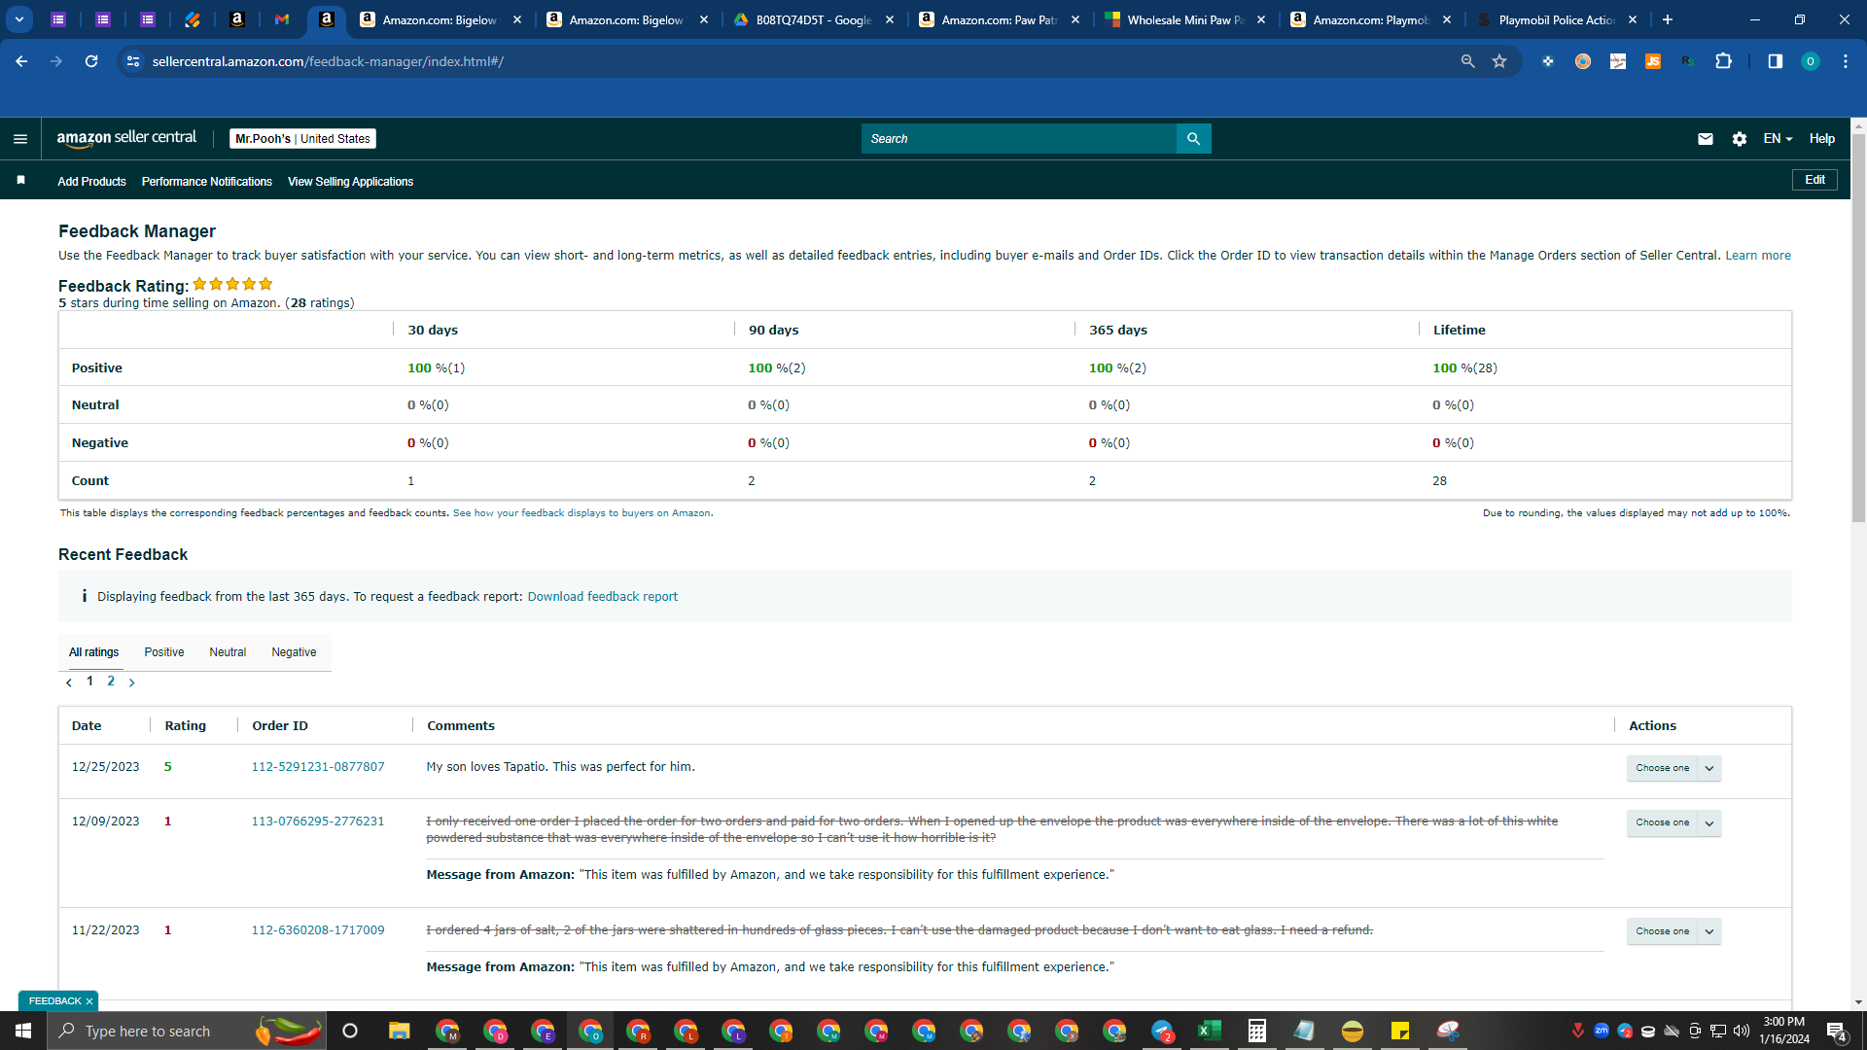Open Excel from the taskbar
This screenshot has height=1050, width=1867.
[x=1210, y=1031]
